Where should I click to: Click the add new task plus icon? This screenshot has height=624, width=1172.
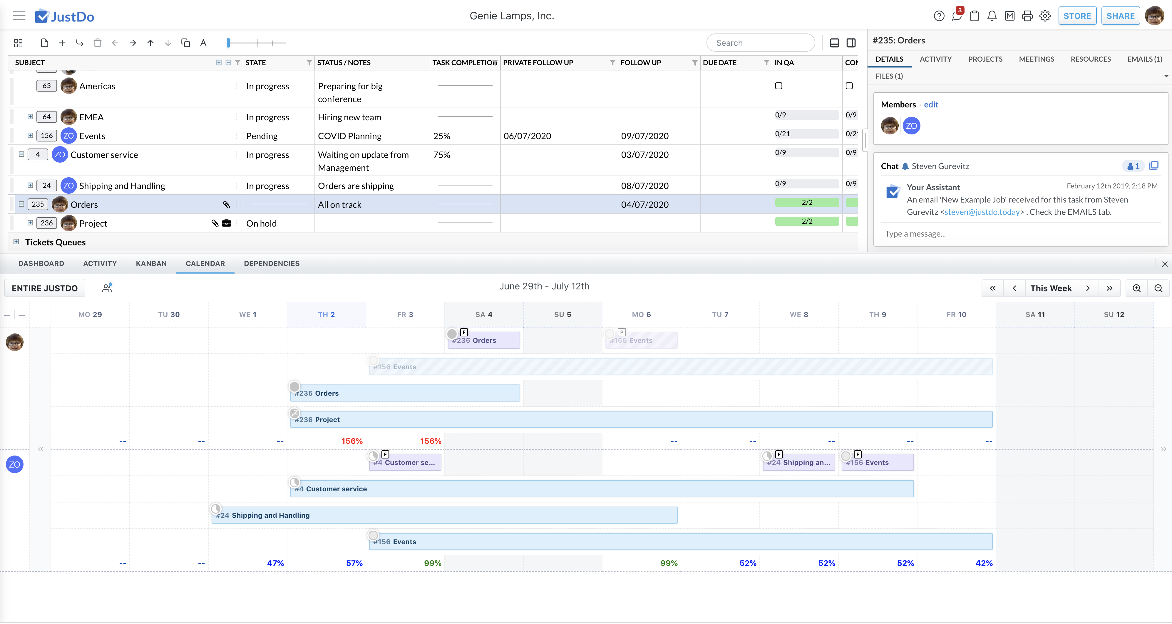point(62,43)
